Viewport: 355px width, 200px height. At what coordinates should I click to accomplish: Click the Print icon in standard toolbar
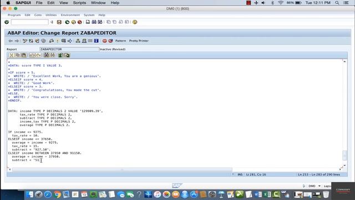pyautogui.click(x=88, y=22)
